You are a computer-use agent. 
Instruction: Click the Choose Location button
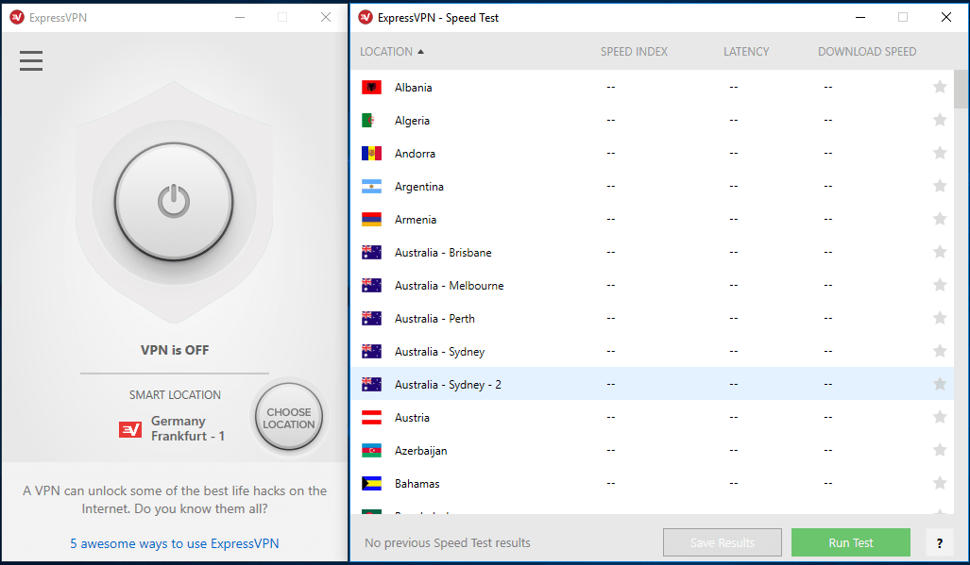289,418
